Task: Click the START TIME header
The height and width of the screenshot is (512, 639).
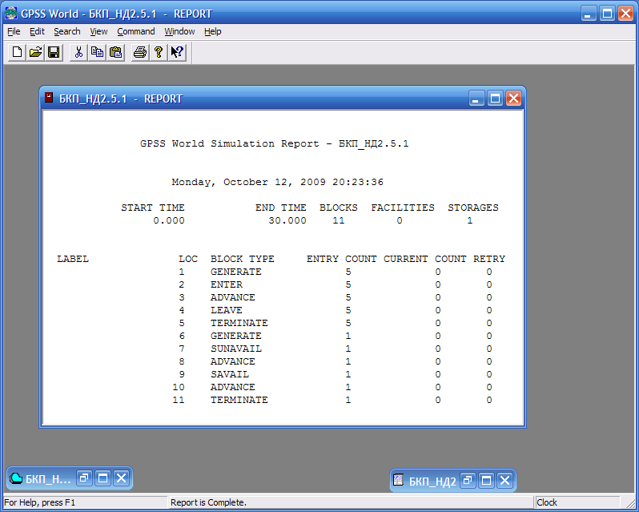Action: click(x=153, y=208)
